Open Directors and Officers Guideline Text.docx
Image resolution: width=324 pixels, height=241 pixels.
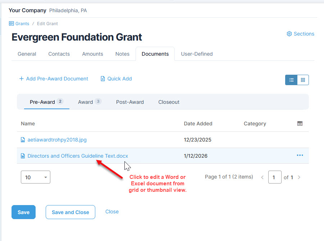[78, 156]
